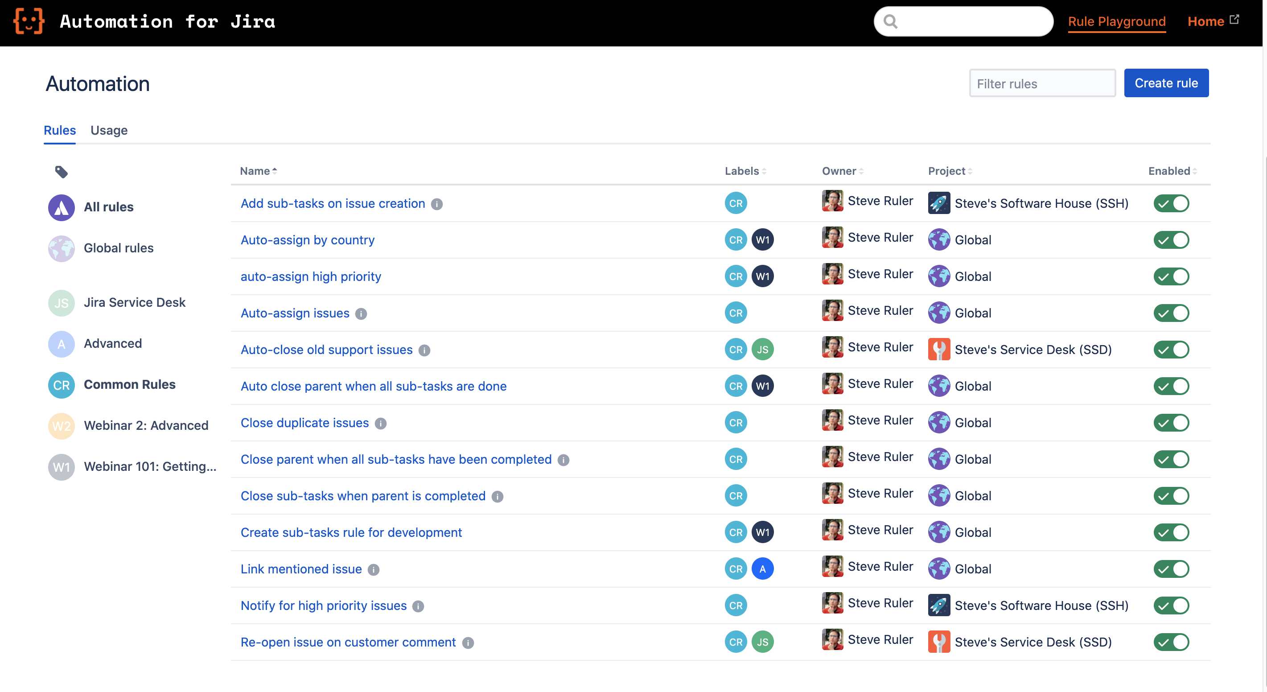Disable the Add sub-tasks on issue creation rule

(1171, 204)
